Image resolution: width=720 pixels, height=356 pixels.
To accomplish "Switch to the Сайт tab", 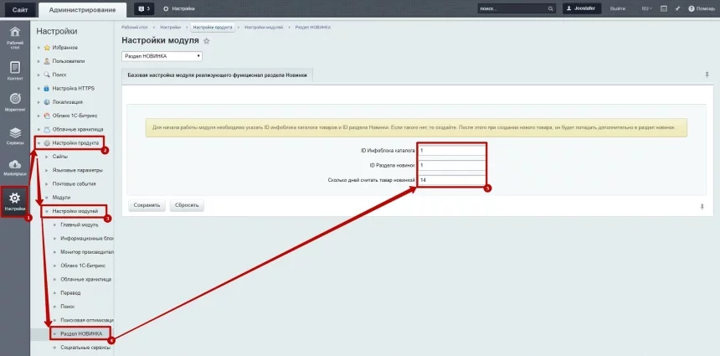I will click(x=19, y=9).
